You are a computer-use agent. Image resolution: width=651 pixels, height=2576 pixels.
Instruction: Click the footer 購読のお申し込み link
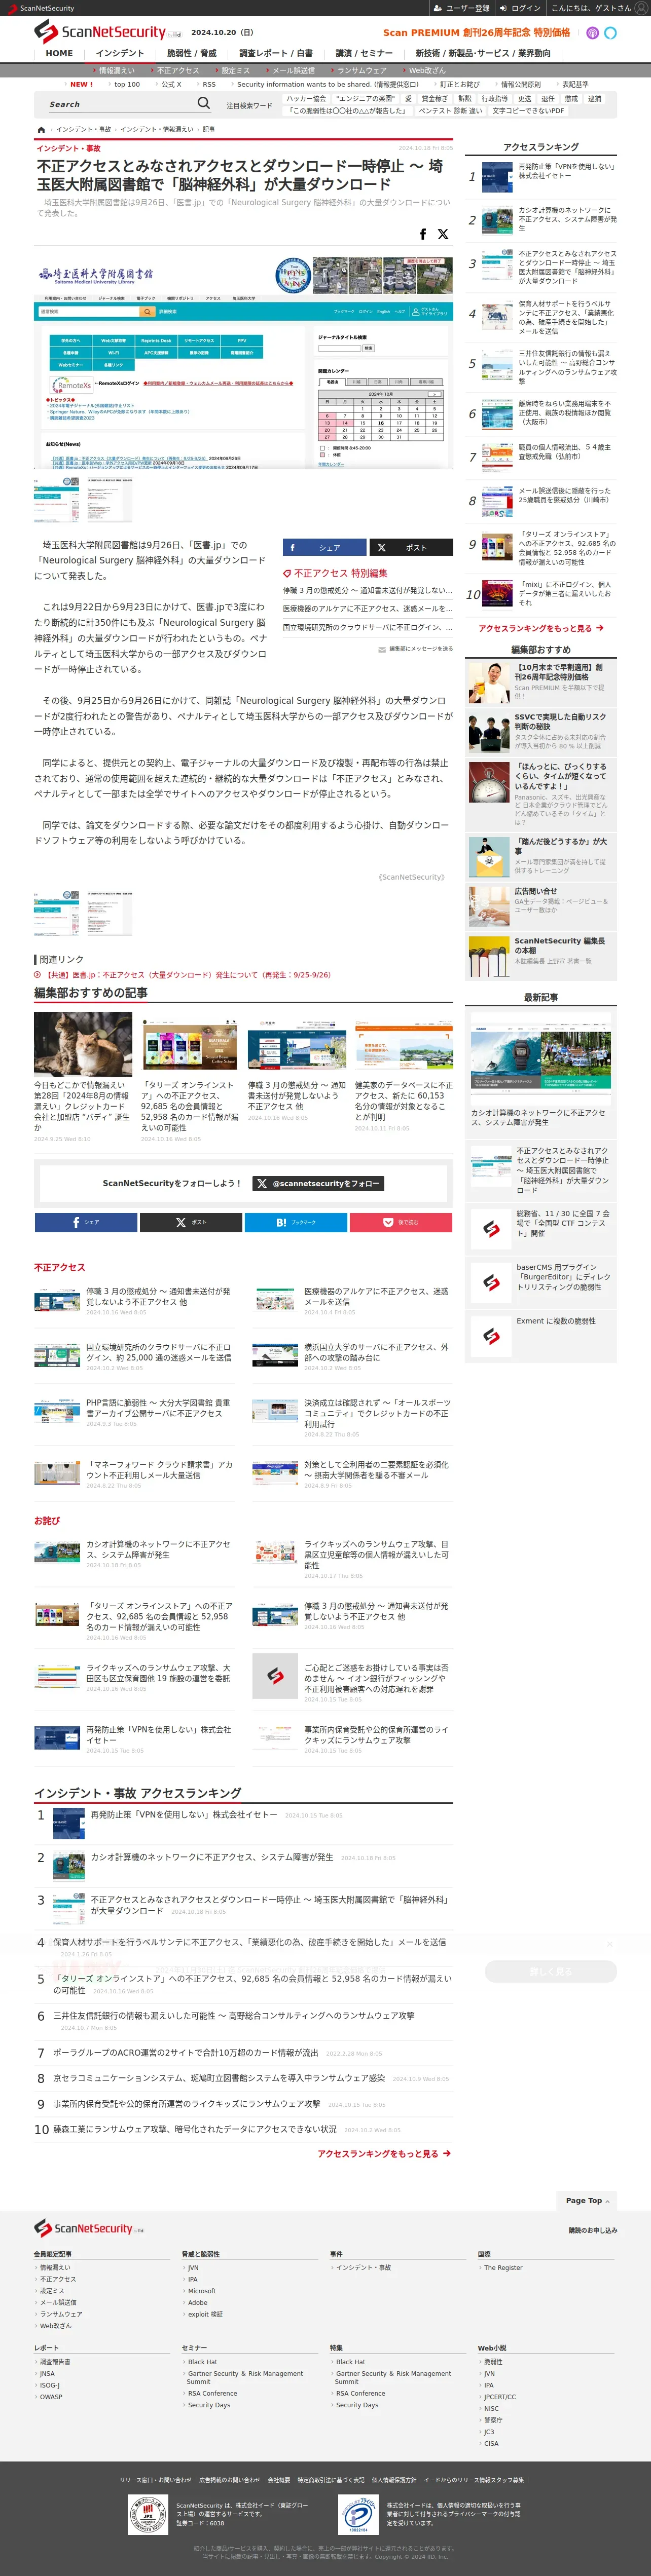point(593,2231)
